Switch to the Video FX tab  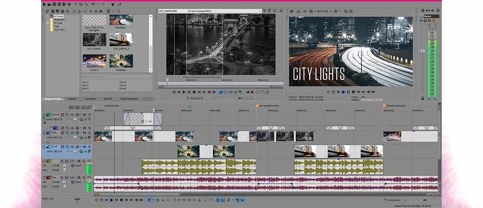tap(108, 99)
